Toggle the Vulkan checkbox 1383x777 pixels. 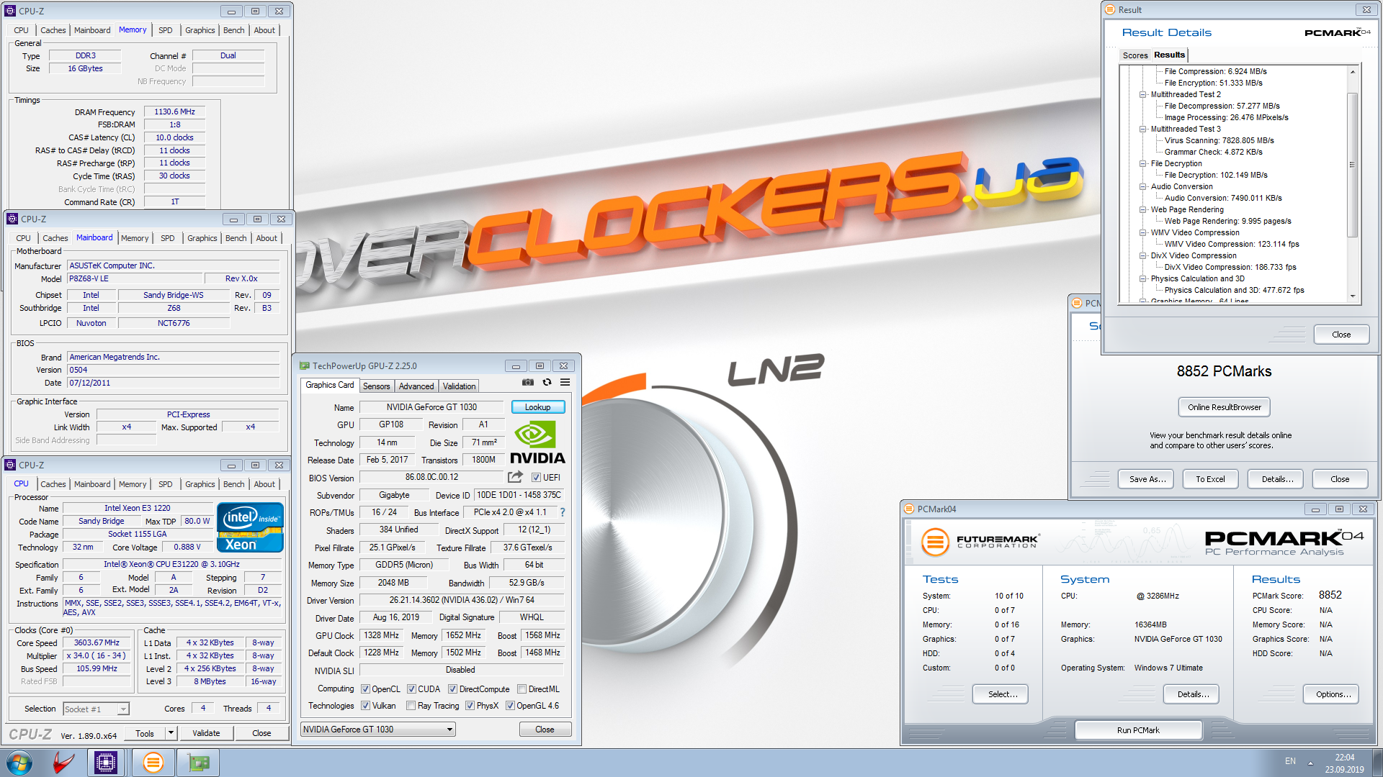(x=365, y=706)
